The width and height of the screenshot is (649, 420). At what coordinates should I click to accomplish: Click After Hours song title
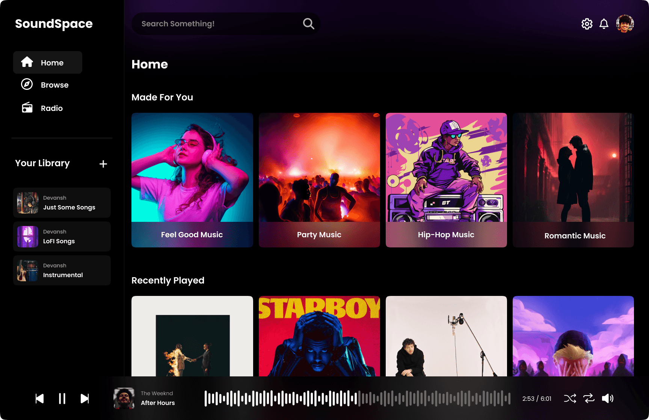(x=158, y=403)
